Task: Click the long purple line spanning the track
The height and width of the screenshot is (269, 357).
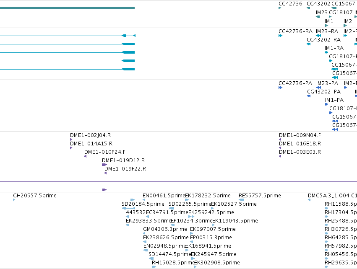Action: point(179,182)
